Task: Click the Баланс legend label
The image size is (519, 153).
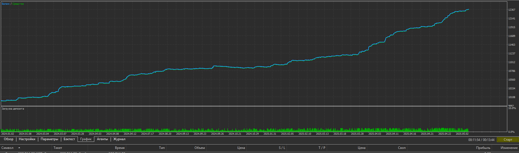Action: coord(6,4)
